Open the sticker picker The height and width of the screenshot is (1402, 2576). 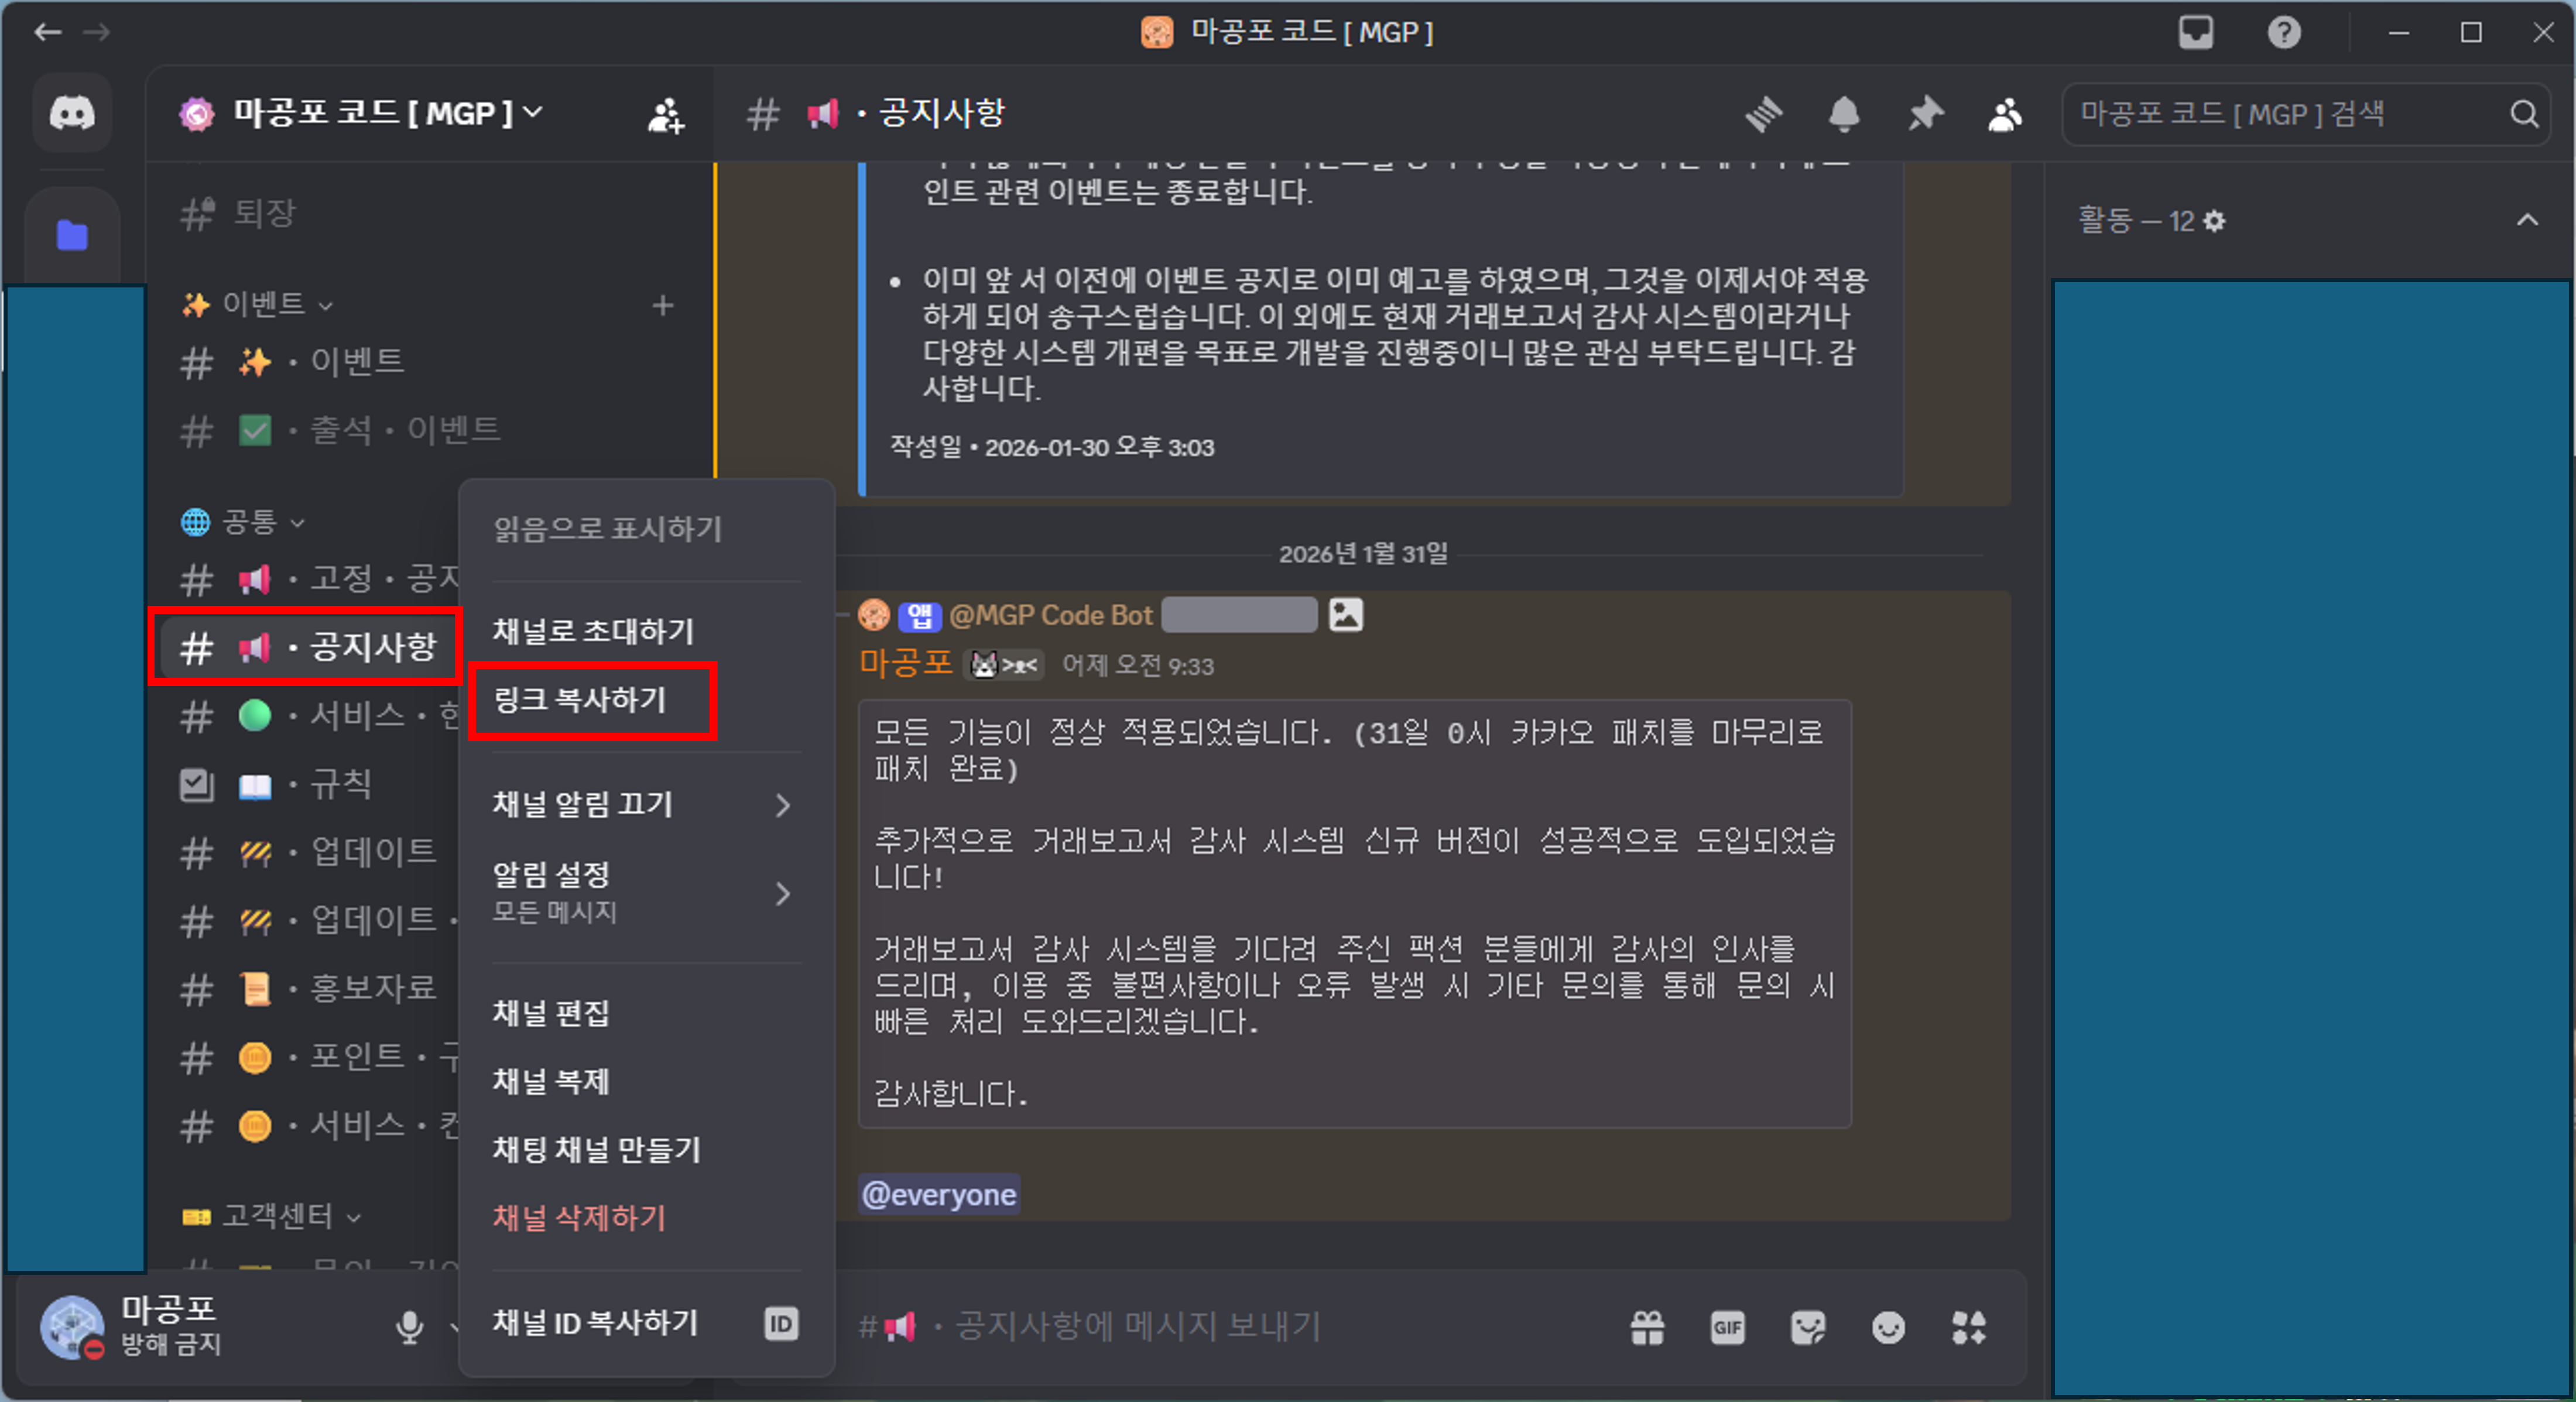[1808, 1328]
